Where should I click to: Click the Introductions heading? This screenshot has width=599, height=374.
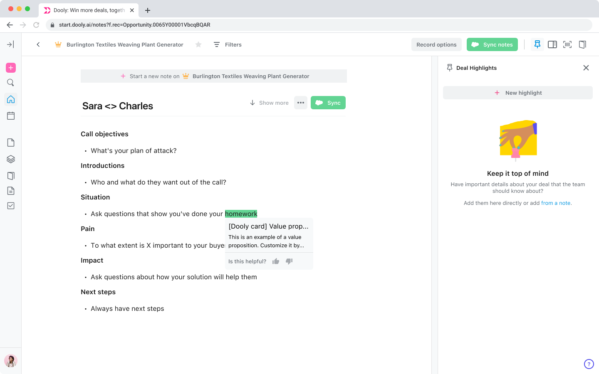[x=102, y=166]
